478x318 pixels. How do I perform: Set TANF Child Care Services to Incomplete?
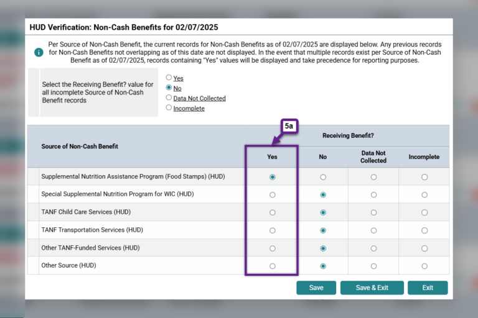424,212
